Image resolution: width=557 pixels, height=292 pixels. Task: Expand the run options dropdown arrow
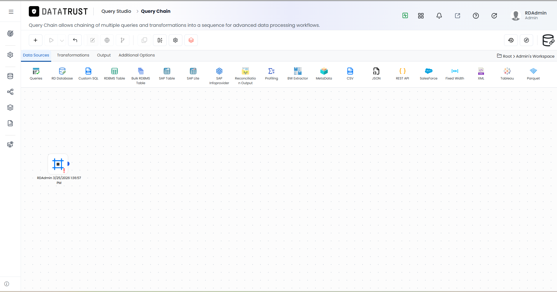point(62,40)
